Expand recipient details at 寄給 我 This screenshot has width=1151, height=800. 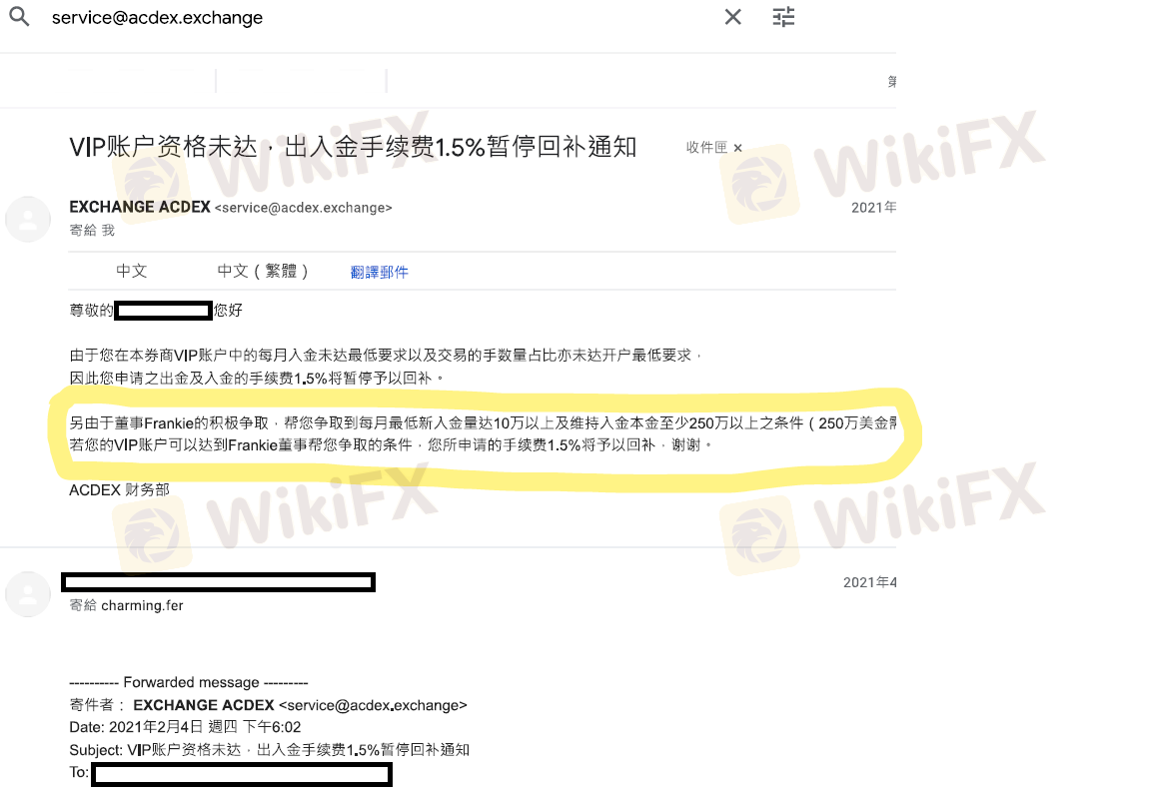(x=92, y=231)
